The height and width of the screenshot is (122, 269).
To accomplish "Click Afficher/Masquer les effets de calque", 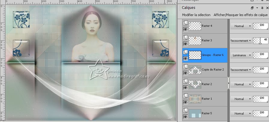I will (x=241, y=15).
